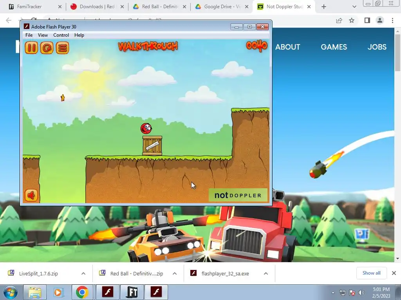Open Flash Player File menu
The height and width of the screenshot is (300, 401).
tap(29, 35)
